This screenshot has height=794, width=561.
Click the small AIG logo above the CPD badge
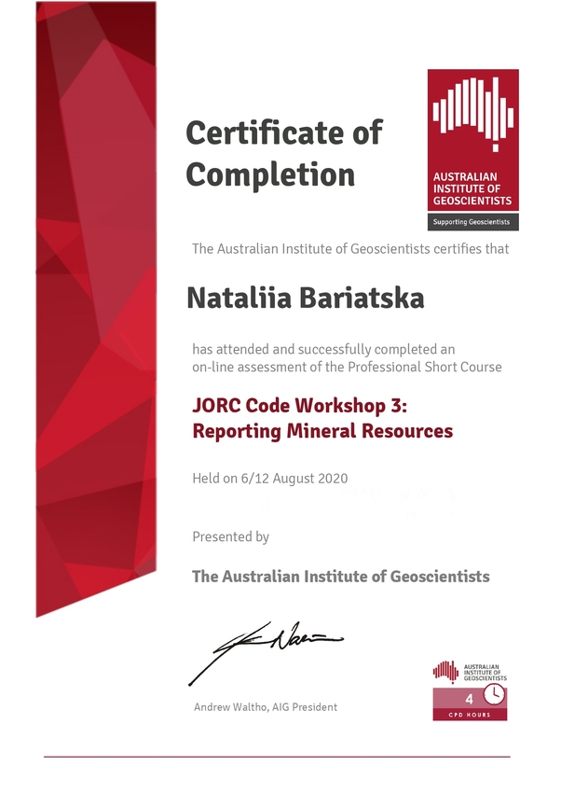click(x=470, y=672)
